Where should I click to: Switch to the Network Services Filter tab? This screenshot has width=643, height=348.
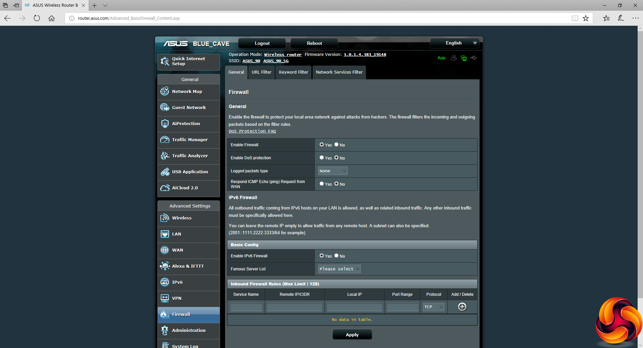pos(339,72)
